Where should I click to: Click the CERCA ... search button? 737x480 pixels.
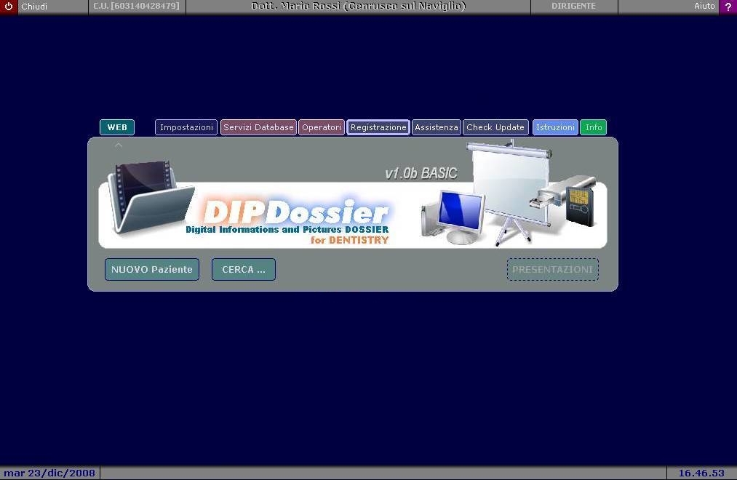click(x=244, y=270)
